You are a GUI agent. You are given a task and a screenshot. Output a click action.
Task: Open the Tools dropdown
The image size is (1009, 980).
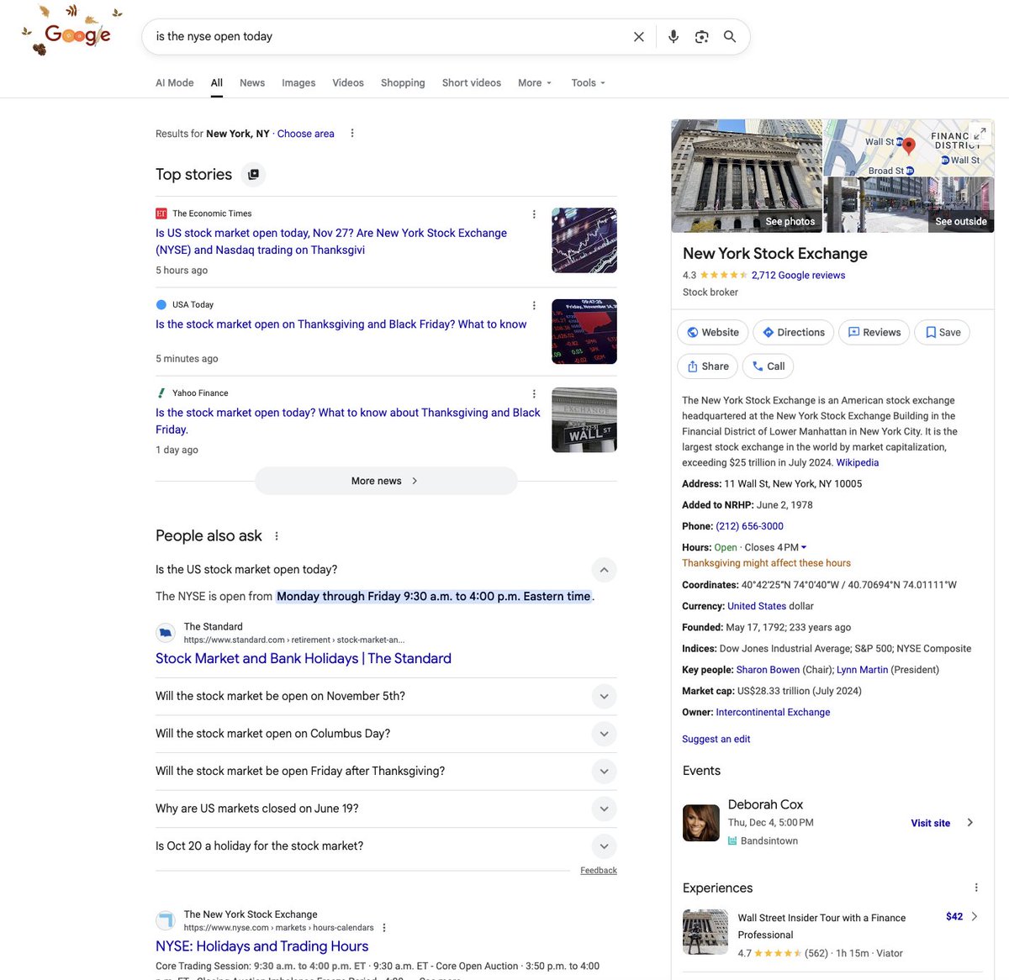589,82
